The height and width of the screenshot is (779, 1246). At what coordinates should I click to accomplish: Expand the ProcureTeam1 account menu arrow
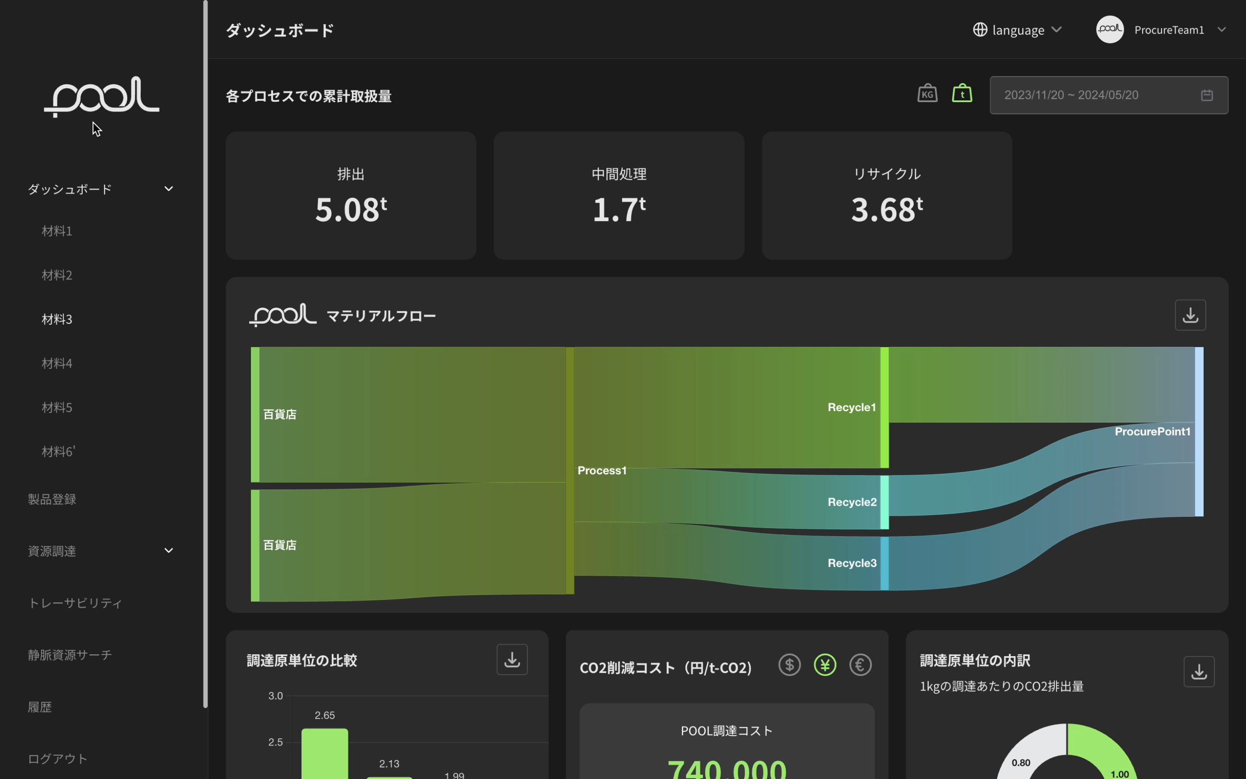[1221, 30]
